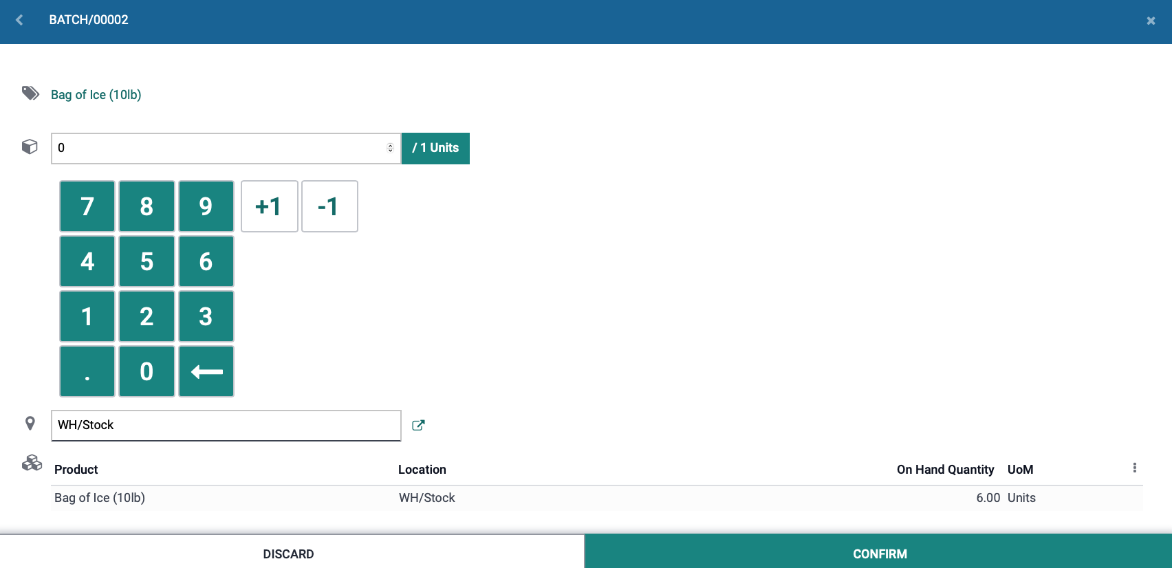The width and height of the screenshot is (1172, 568).
Task: Sort by UoM column header
Action: [x=1021, y=470]
